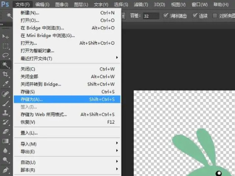The height and width of the screenshot is (176, 235).
Task: Select the Magic Wand tool in toolbox
Action: [5, 65]
